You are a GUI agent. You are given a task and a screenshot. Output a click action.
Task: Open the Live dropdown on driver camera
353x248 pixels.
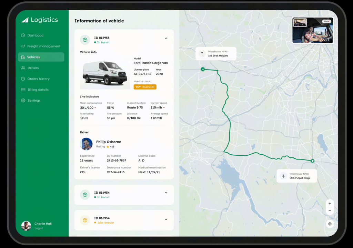click(x=326, y=21)
